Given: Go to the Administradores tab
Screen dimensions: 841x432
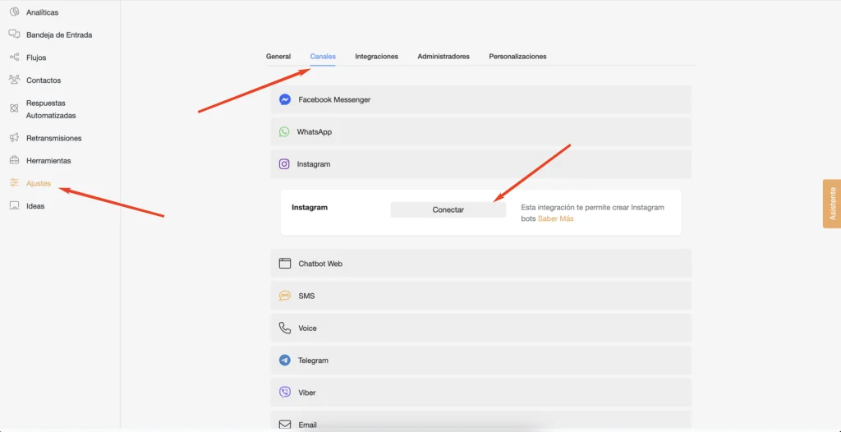Looking at the screenshot, I should tap(443, 57).
